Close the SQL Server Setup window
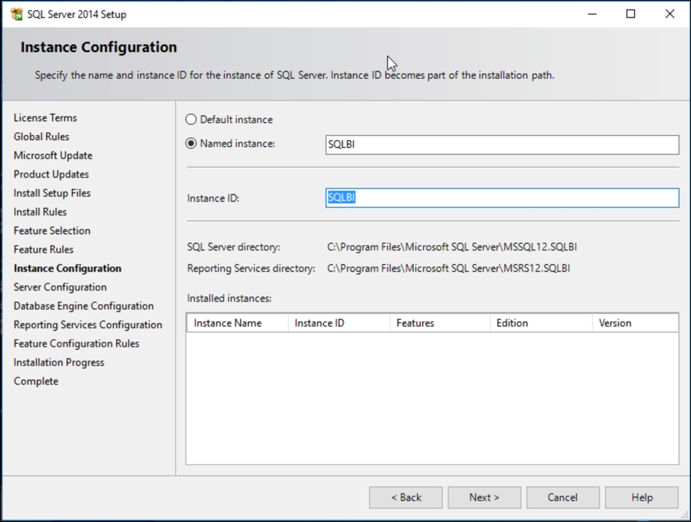This screenshot has height=522, width=691. click(670, 14)
